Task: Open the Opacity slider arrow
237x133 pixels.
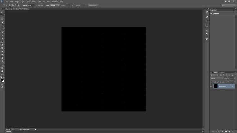Action: (235, 78)
